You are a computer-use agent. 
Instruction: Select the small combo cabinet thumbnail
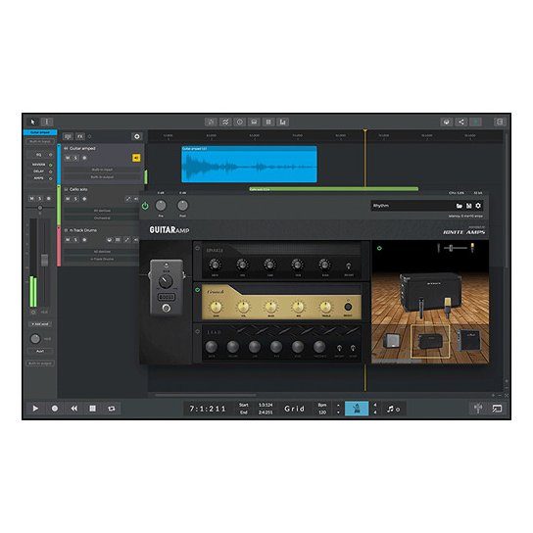(391, 341)
